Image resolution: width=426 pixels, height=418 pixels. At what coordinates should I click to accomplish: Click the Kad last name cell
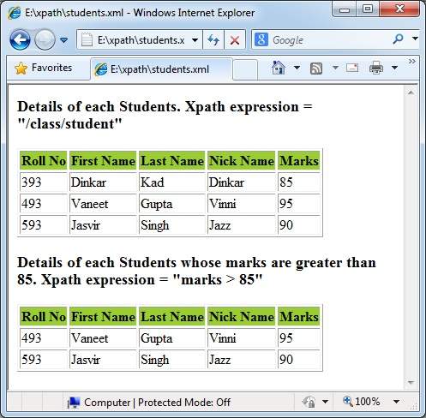(172, 182)
